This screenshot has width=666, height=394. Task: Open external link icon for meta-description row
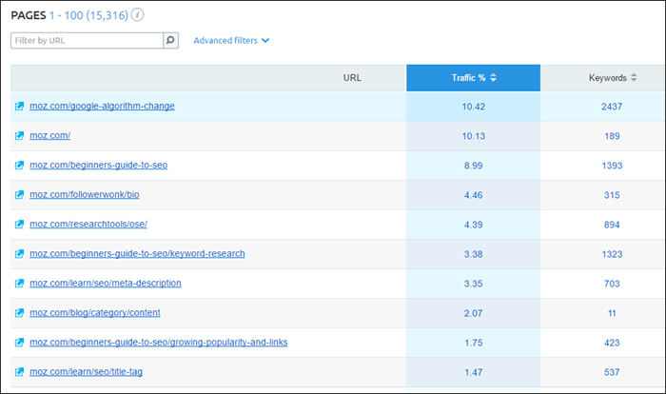pos(19,283)
